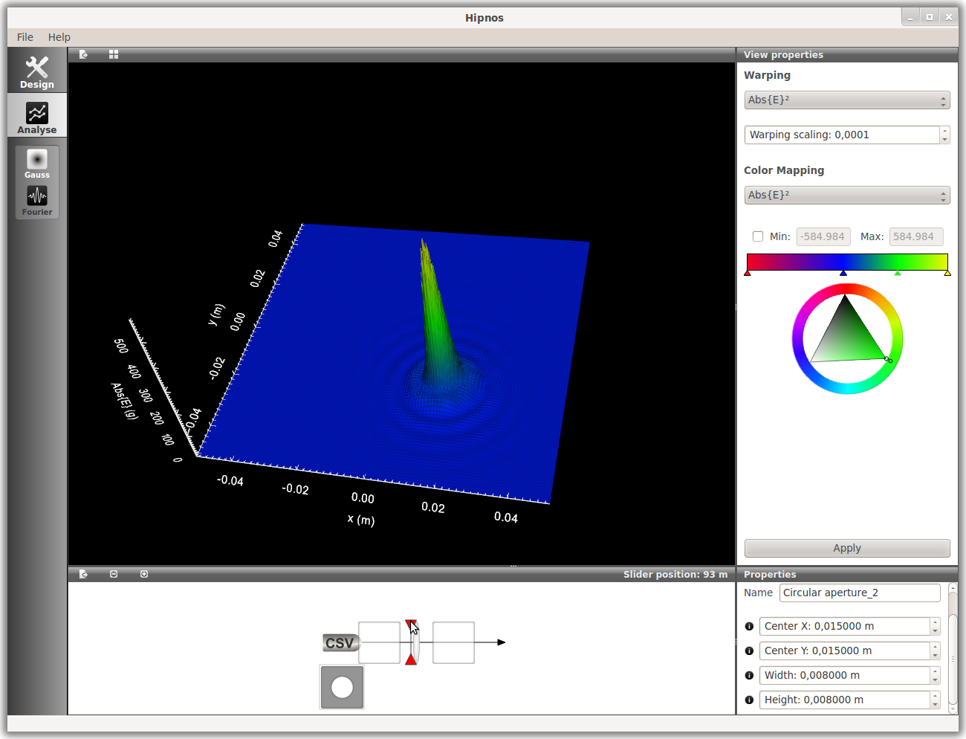Select yellow gradient stop marker
Screen dimensions: 966x739
point(947,273)
